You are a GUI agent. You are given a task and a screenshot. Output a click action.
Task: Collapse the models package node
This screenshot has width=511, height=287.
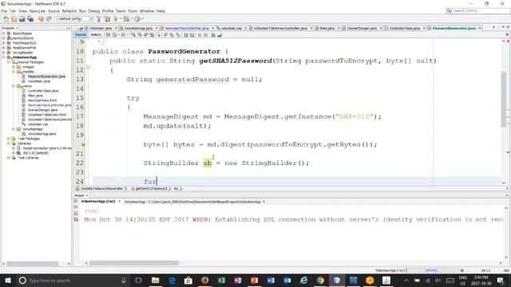[14, 72]
